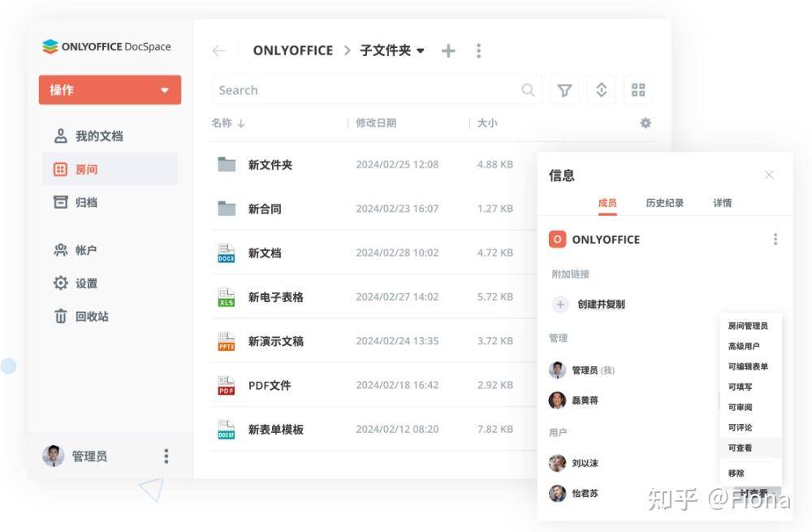Screen dimensions: 812x532
Task: Open the 管理员 profile three-dot menu
Action: click(166, 456)
